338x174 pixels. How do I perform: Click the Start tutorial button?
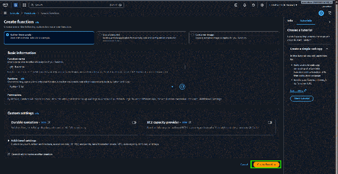coord(301,98)
